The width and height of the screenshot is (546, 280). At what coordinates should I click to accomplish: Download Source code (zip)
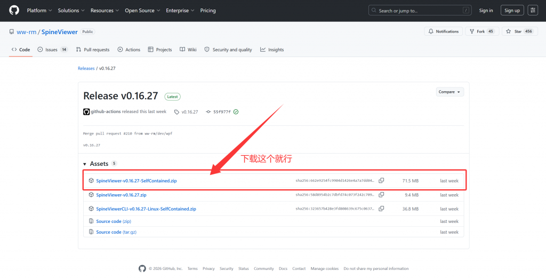click(114, 221)
